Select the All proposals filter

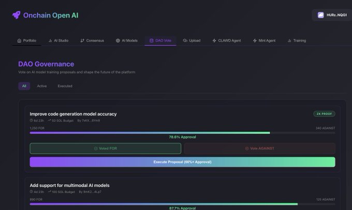pos(24,86)
